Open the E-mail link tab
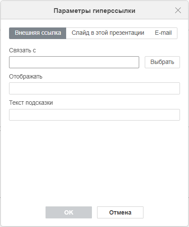This screenshot has width=189, height=227. tap(163, 33)
